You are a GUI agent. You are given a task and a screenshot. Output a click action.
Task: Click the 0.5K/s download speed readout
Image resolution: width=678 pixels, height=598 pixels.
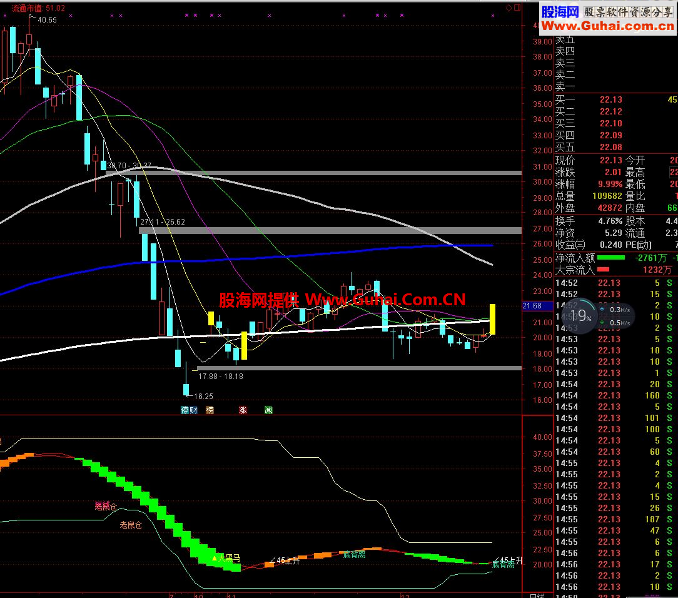coord(615,323)
